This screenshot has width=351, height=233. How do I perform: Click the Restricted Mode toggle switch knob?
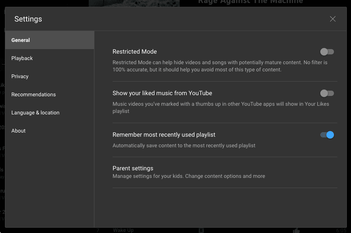[324, 52]
